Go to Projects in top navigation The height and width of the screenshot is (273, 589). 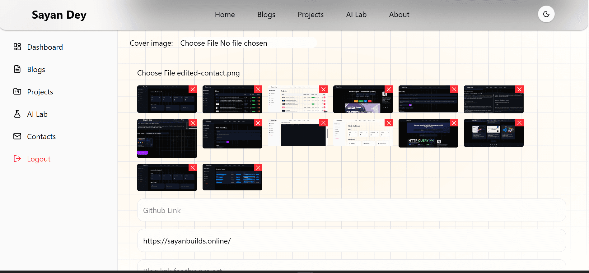click(311, 15)
